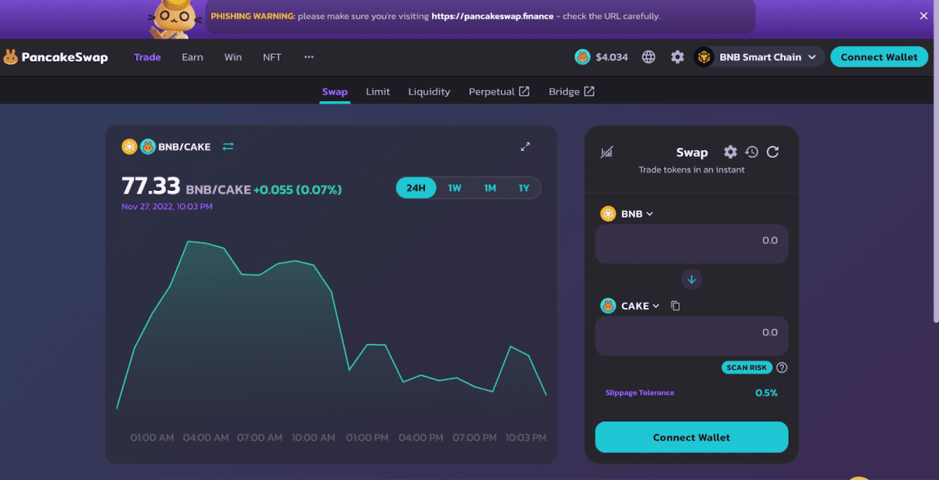Switch to the Liquidity tab
Screen dimensions: 939x480
click(x=430, y=91)
